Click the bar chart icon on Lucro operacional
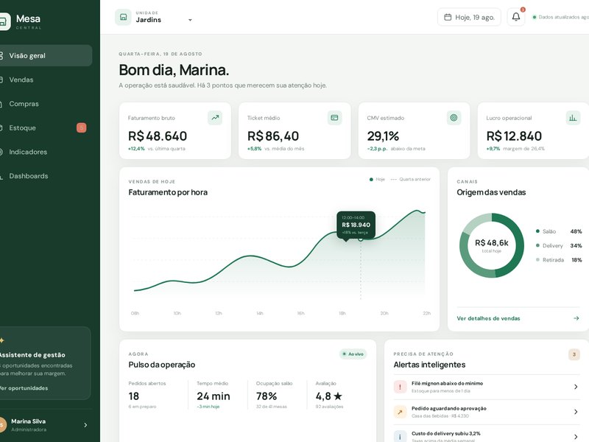589x442 pixels. pos(573,118)
